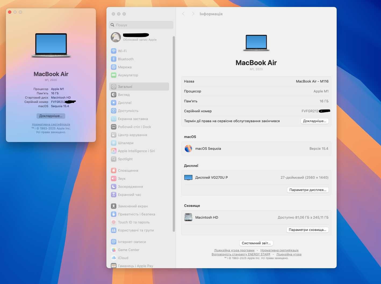
Task: Open Користувачі та групи icon
Action: [114, 230]
